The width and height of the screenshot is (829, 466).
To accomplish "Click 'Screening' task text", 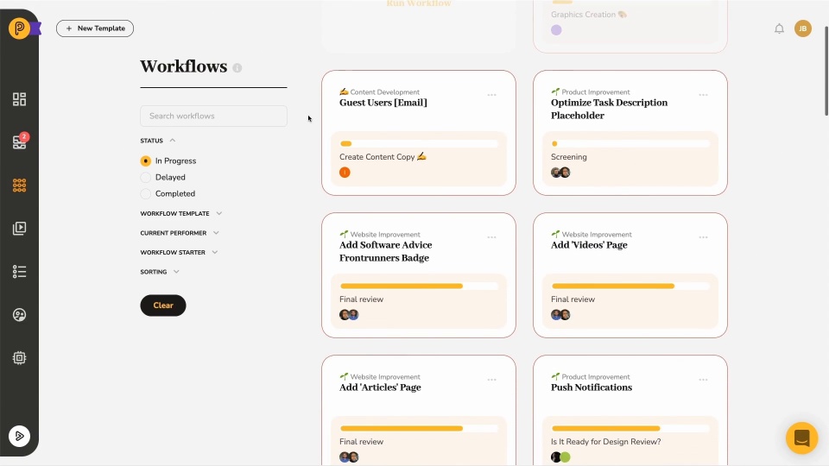I will [x=569, y=157].
